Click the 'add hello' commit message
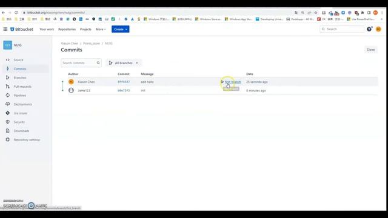 click(x=147, y=82)
